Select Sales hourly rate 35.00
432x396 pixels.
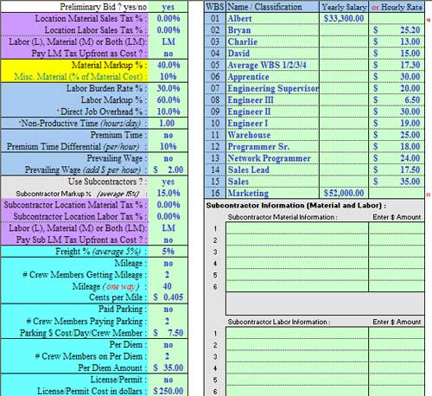pos(397,182)
